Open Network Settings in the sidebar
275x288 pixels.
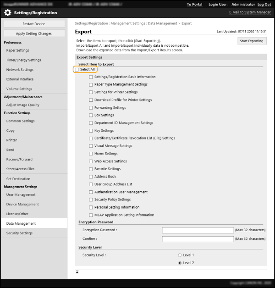coord(20,70)
